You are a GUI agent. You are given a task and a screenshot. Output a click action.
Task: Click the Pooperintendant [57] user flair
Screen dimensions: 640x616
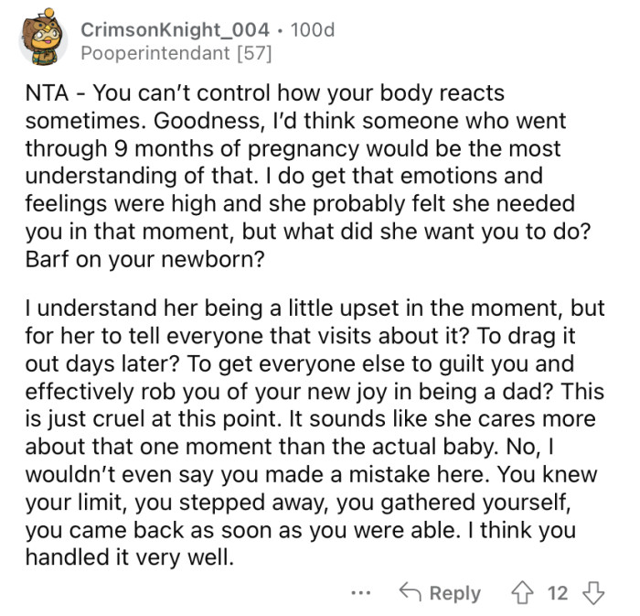[x=176, y=53]
